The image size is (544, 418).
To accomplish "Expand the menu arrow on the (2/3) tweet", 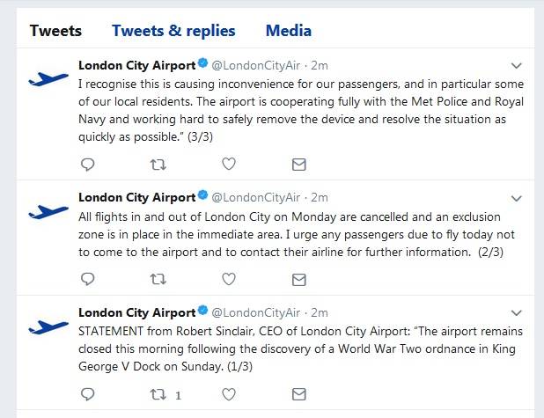I will [517, 198].
